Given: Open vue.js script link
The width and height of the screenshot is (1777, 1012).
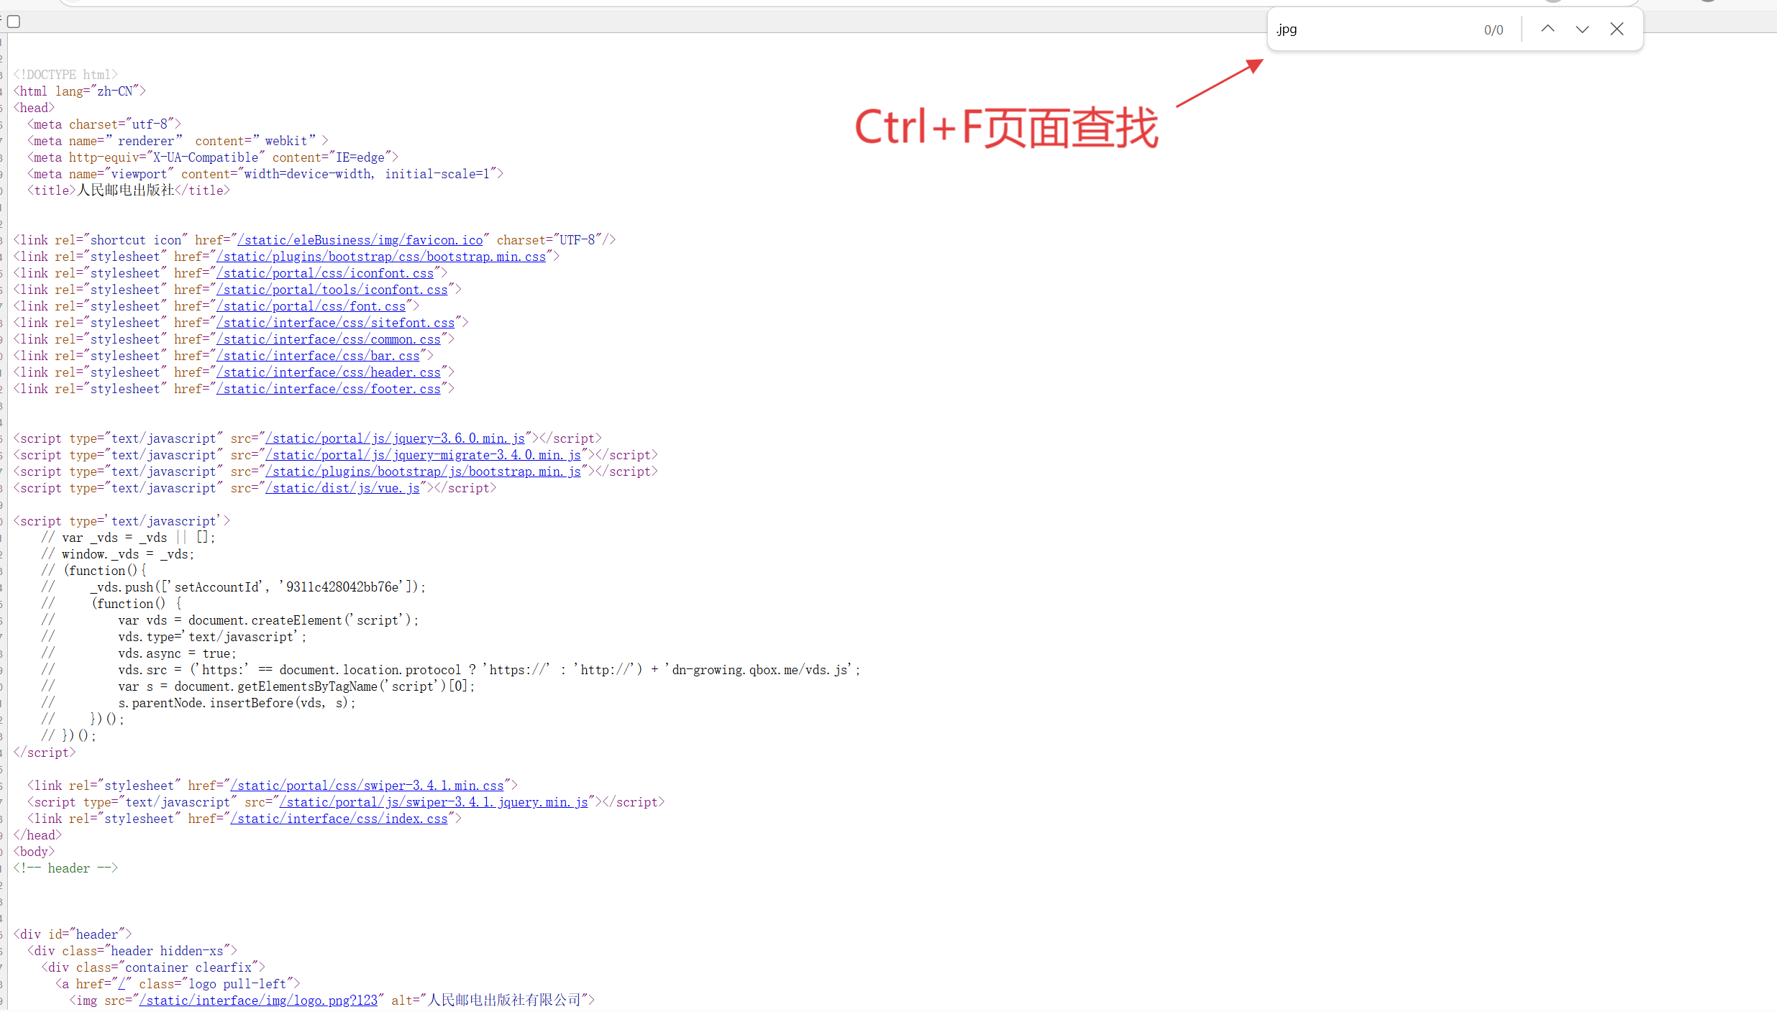Looking at the screenshot, I should click(x=342, y=488).
